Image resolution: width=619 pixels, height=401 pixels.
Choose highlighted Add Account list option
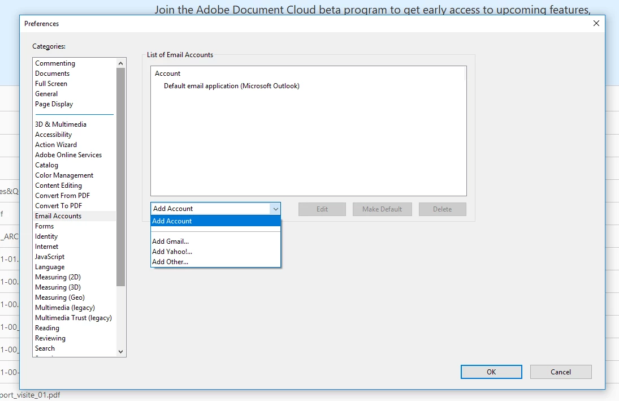pyautogui.click(x=215, y=221)
